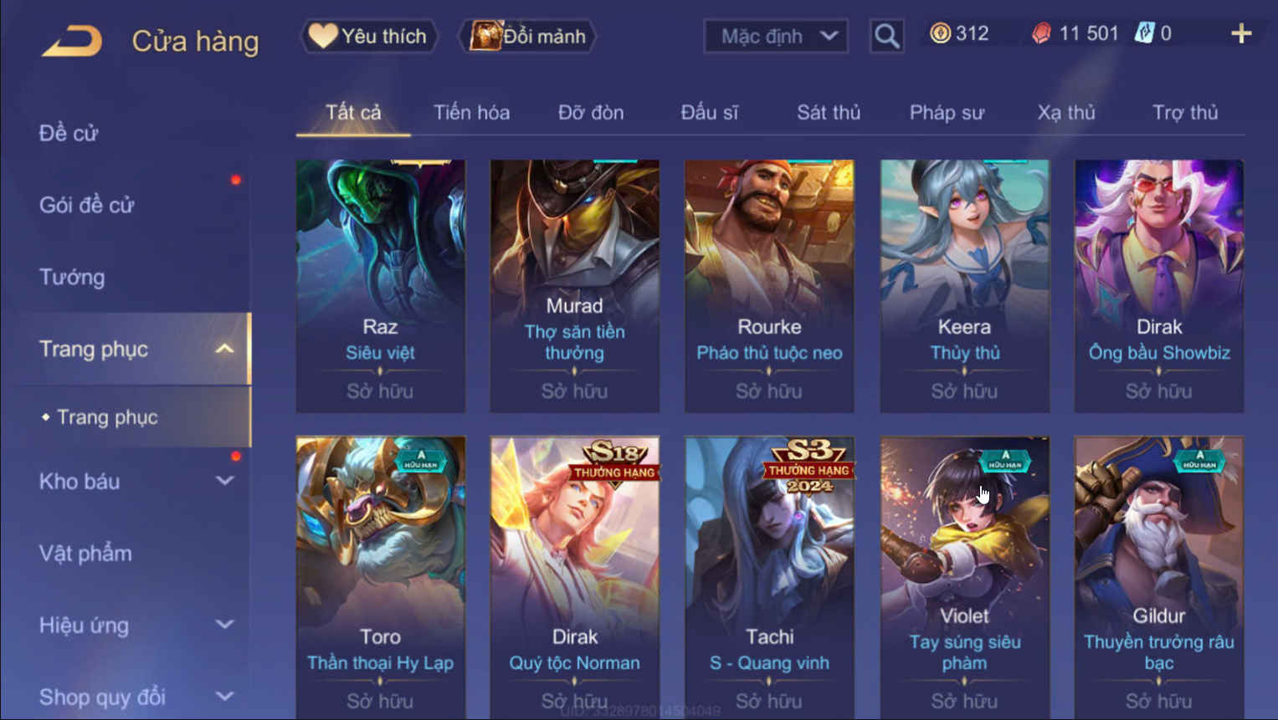Screen dimensions: 1278x720
Task: Open the Mặc định sort dropdown
Action: pos(776,36)
